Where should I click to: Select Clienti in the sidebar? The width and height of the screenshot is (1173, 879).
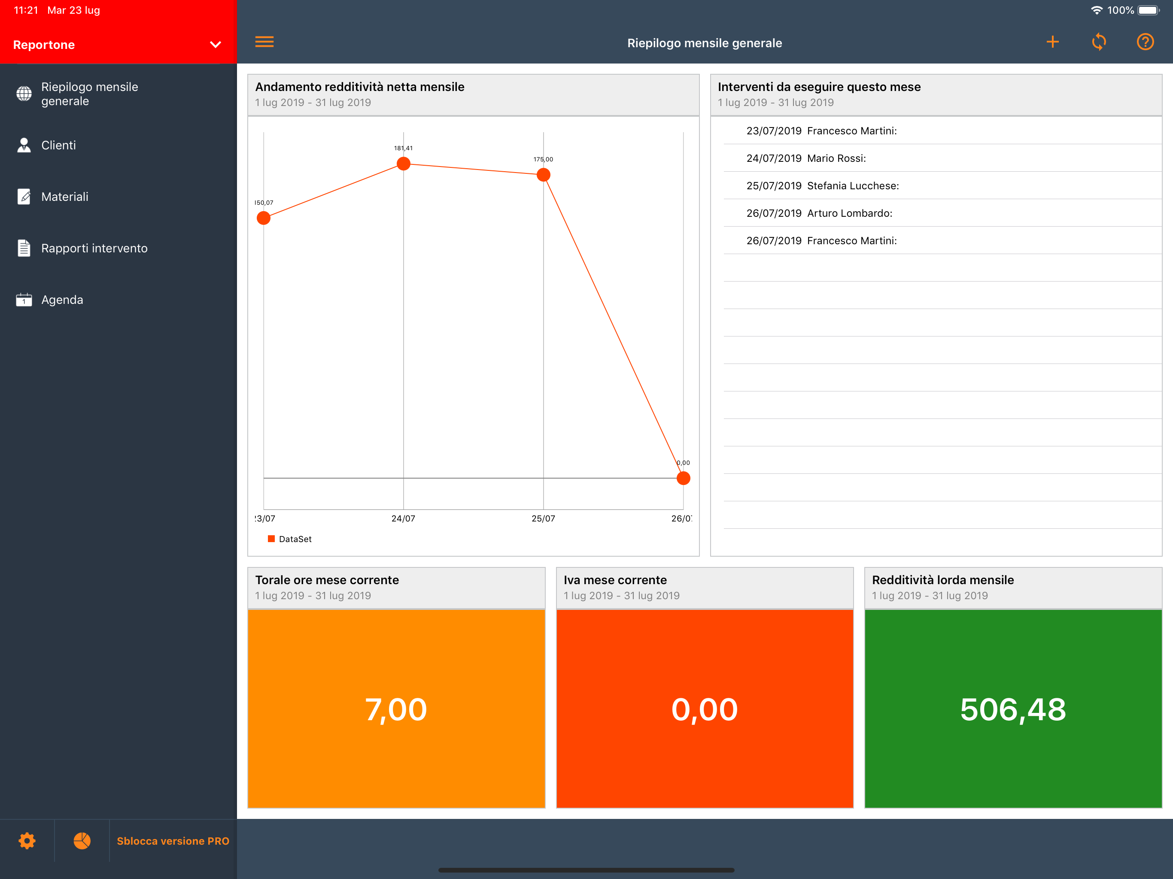(x=58, y=145)
